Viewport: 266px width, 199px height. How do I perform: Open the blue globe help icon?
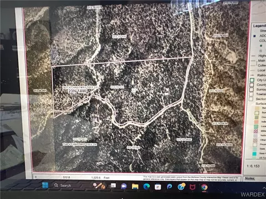click(181, 187)
